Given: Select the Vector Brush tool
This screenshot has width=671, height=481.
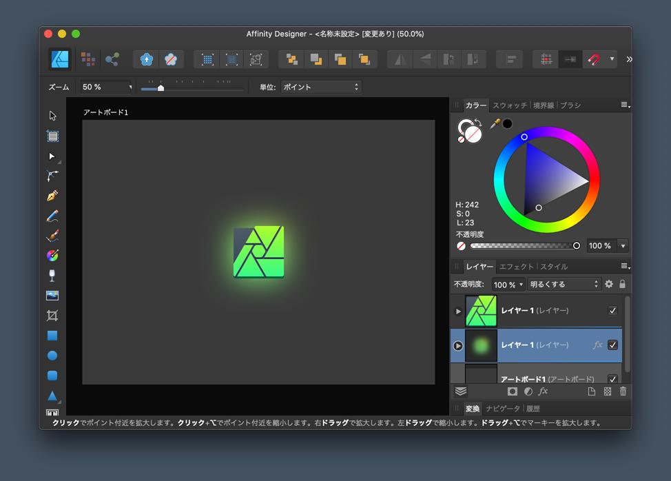Looking at the screenshot, I should 52,236.
